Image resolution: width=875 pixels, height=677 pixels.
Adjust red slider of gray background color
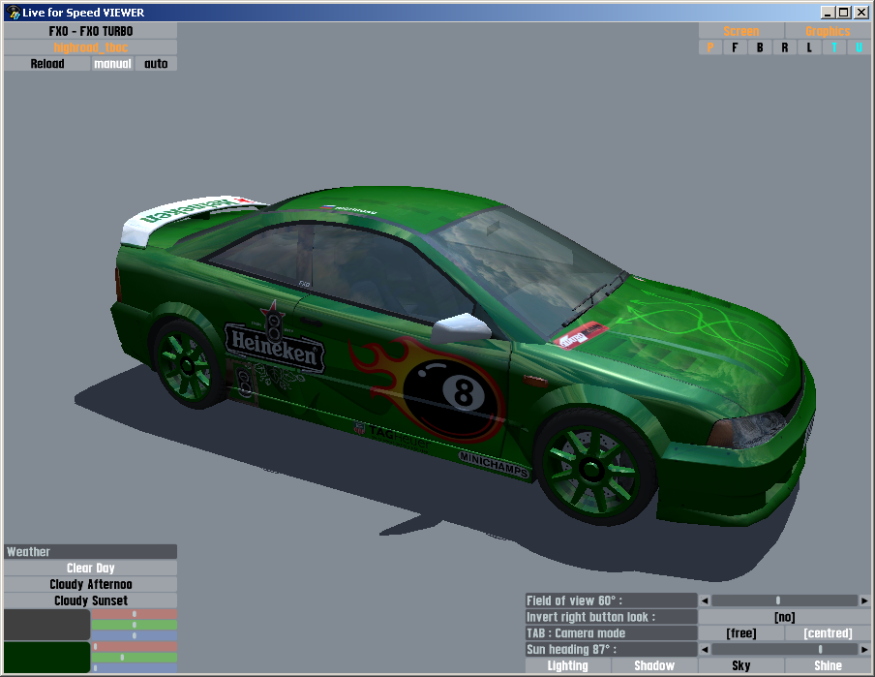point(135,614)
